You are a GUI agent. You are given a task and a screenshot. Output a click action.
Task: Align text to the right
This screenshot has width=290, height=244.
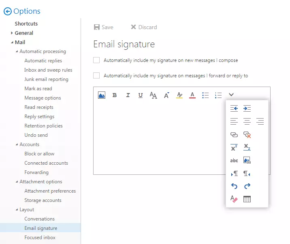(260, 121)
